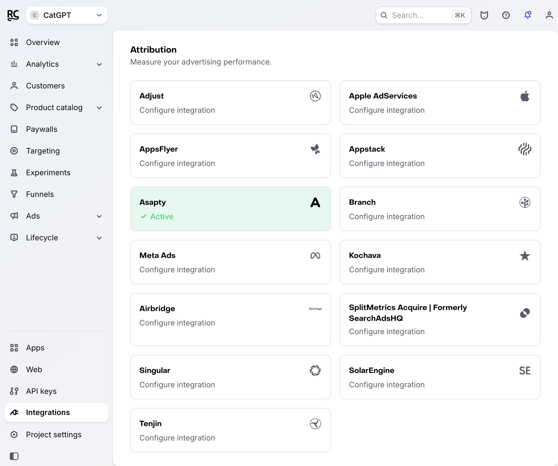Open the AppsFlyer integration card
This screenshot has width=558, height=466.
tap(230, 156)
